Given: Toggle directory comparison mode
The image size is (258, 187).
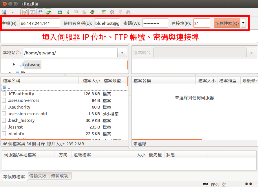Looking at the screenshot, I should [112, 12].
